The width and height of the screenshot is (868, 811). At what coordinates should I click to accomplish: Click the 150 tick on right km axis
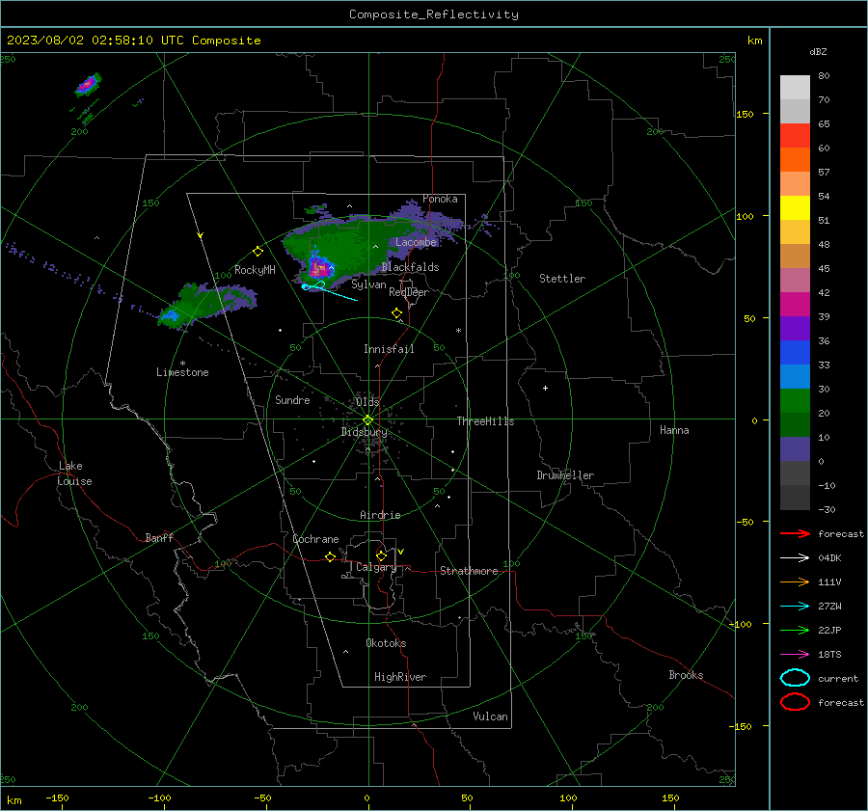point(745,114)
